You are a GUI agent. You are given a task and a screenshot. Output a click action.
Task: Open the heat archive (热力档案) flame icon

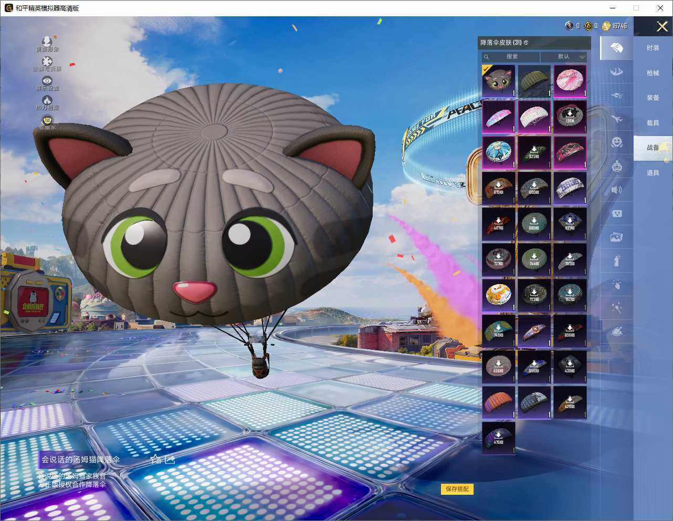click(47, 100)
